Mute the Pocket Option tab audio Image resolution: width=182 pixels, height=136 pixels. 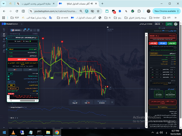(x=92, y=4)
